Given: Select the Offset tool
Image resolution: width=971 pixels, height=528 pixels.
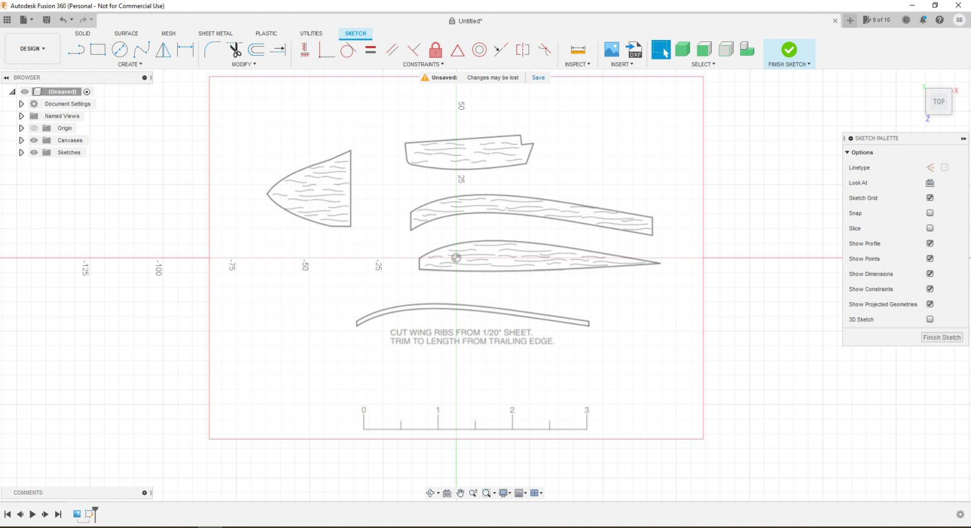Looking at the screenshot, I should pyautogui.click(x=257, y=50).
